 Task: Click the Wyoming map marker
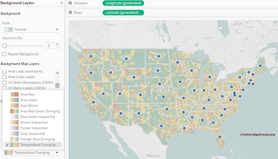(x=134, y=77)
